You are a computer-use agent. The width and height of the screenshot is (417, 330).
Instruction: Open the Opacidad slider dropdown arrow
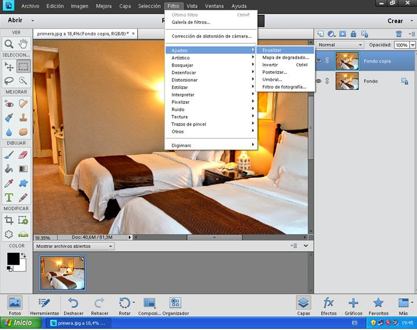point(412,45)
